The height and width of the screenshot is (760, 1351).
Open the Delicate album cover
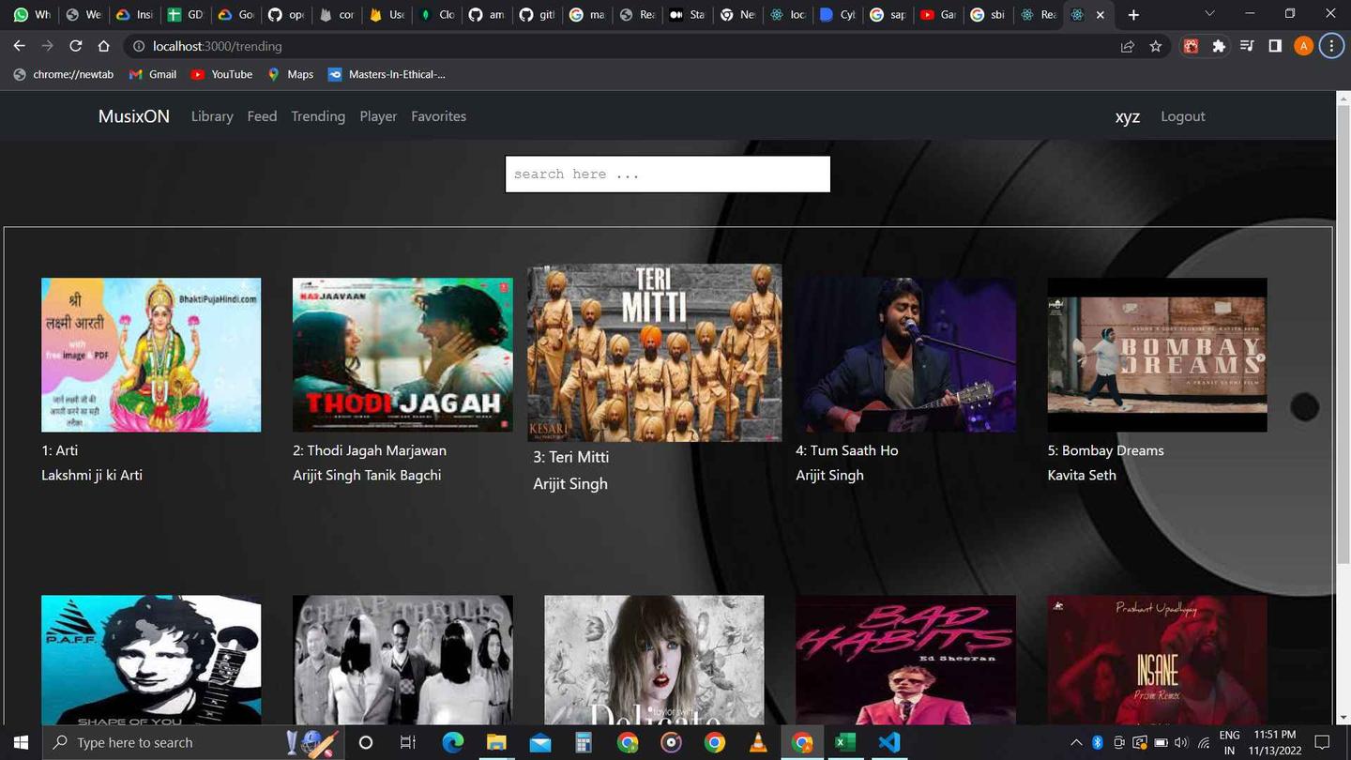(654, 660)
